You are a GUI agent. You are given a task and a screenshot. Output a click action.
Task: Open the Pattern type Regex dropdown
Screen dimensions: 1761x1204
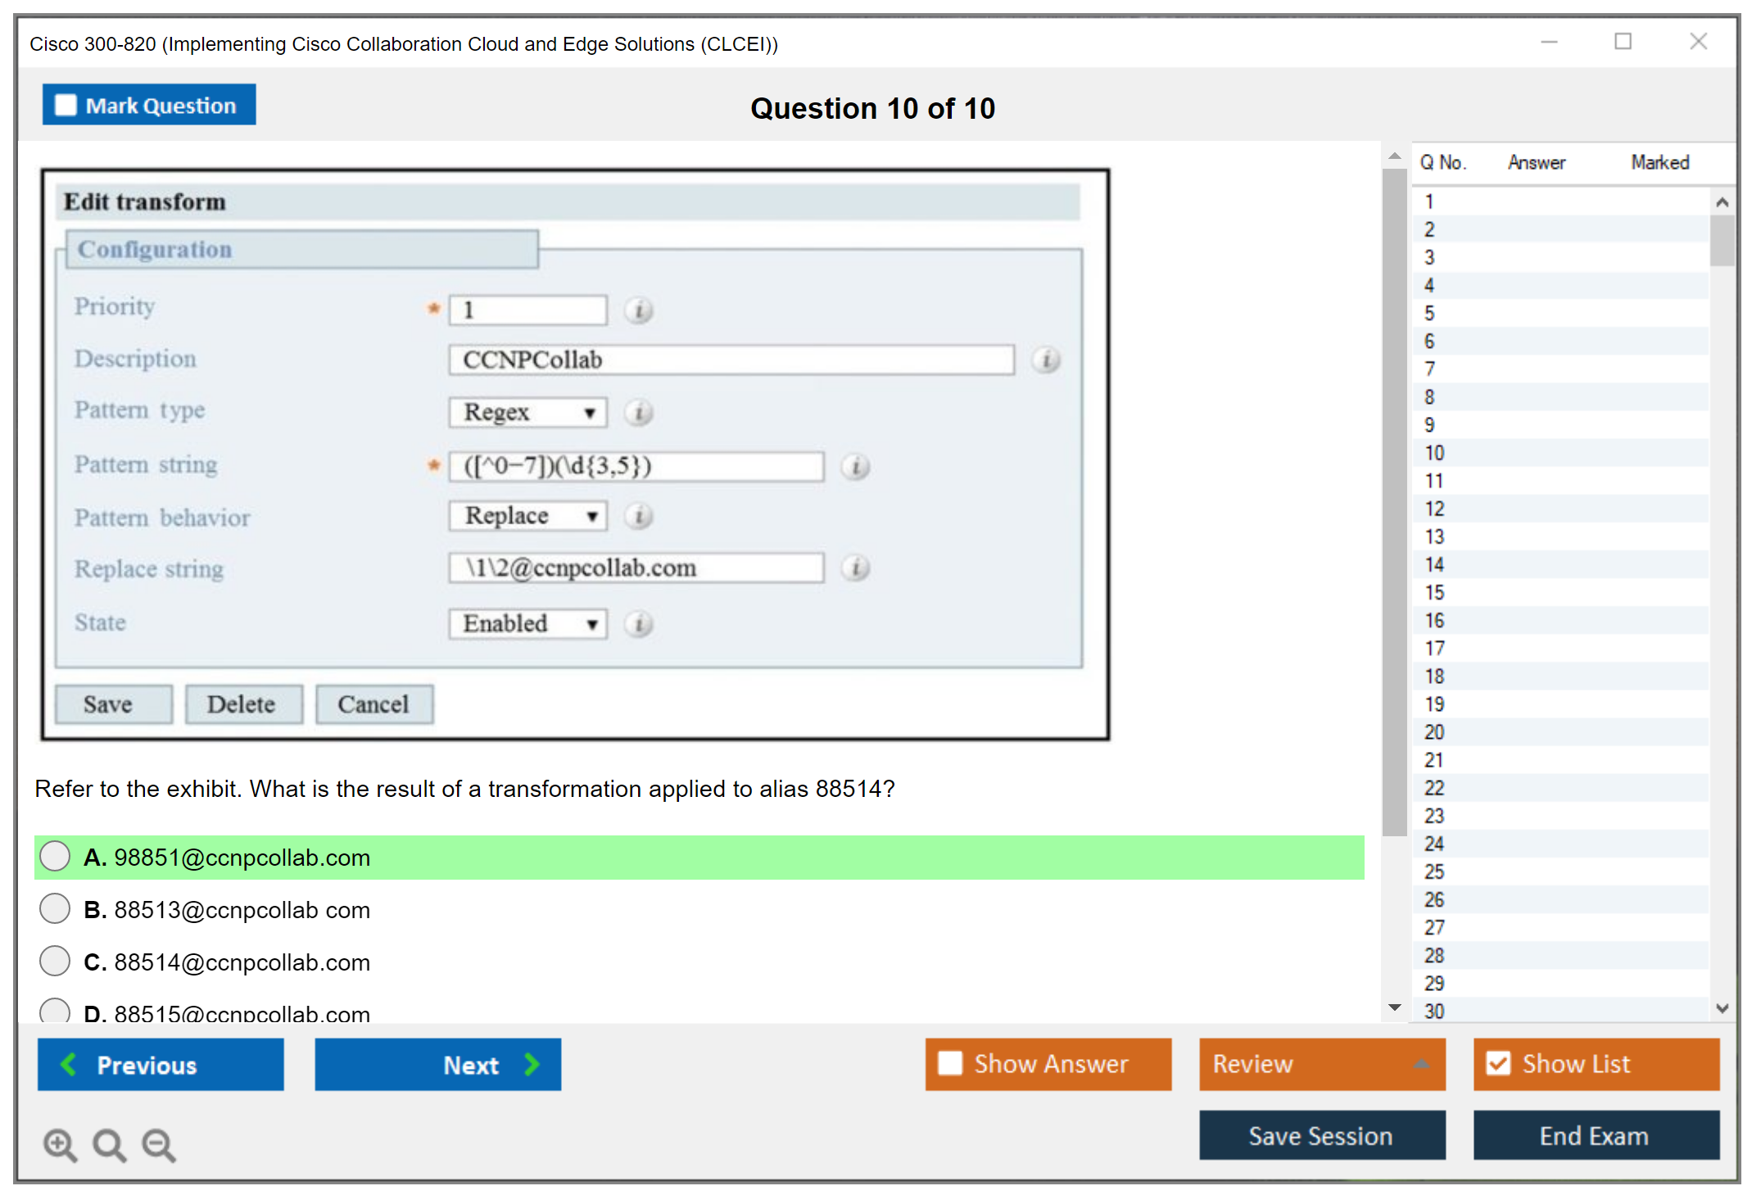click(527, 412)
